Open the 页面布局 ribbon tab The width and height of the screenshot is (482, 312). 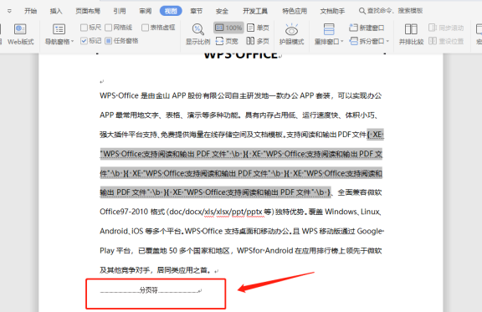(x=88, y=11)
